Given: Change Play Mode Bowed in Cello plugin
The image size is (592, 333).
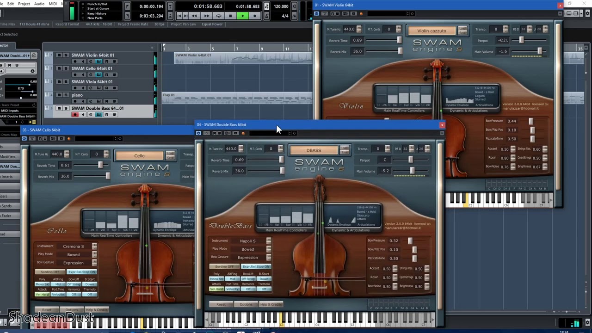Looking at the screenshot, I should pyautogui.click(x=73, y=255).
